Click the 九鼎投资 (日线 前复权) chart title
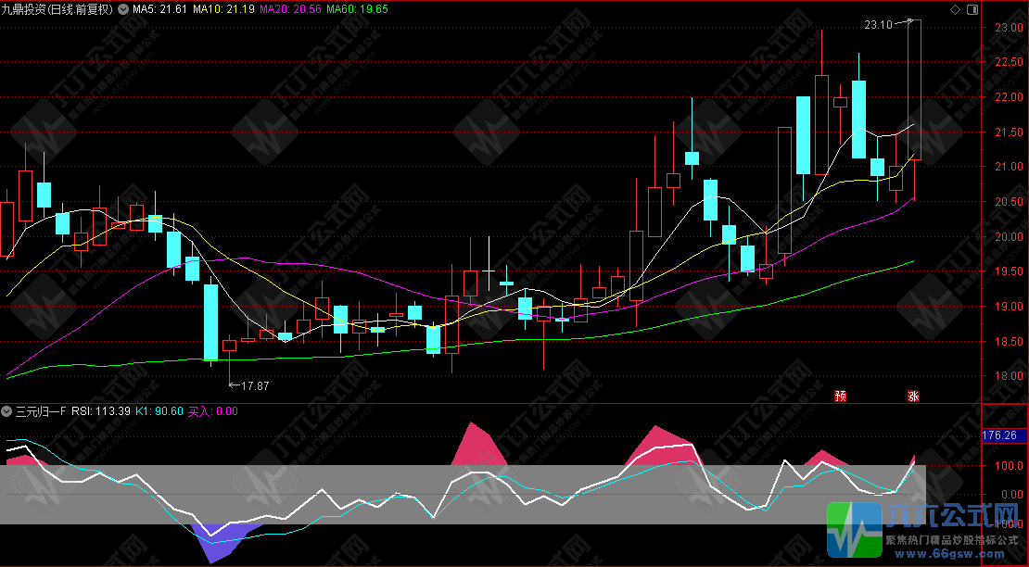 click(x=57, y=9)
